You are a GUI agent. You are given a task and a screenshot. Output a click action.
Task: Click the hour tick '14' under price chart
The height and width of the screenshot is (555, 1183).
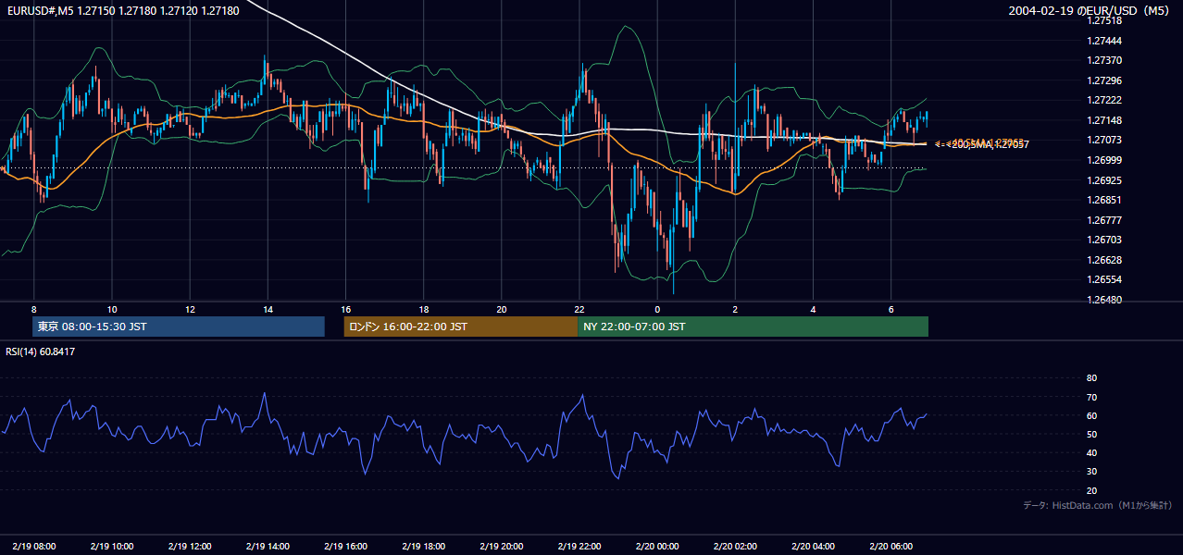267,309
